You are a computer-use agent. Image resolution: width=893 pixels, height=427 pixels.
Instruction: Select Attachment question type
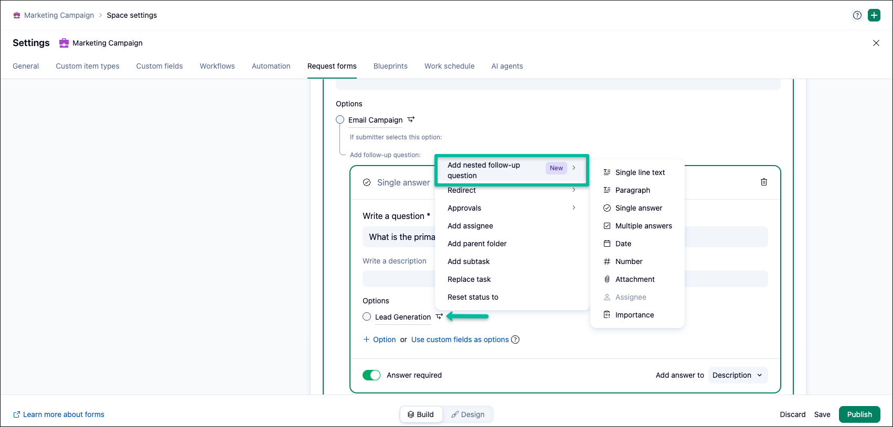(637, 279)
